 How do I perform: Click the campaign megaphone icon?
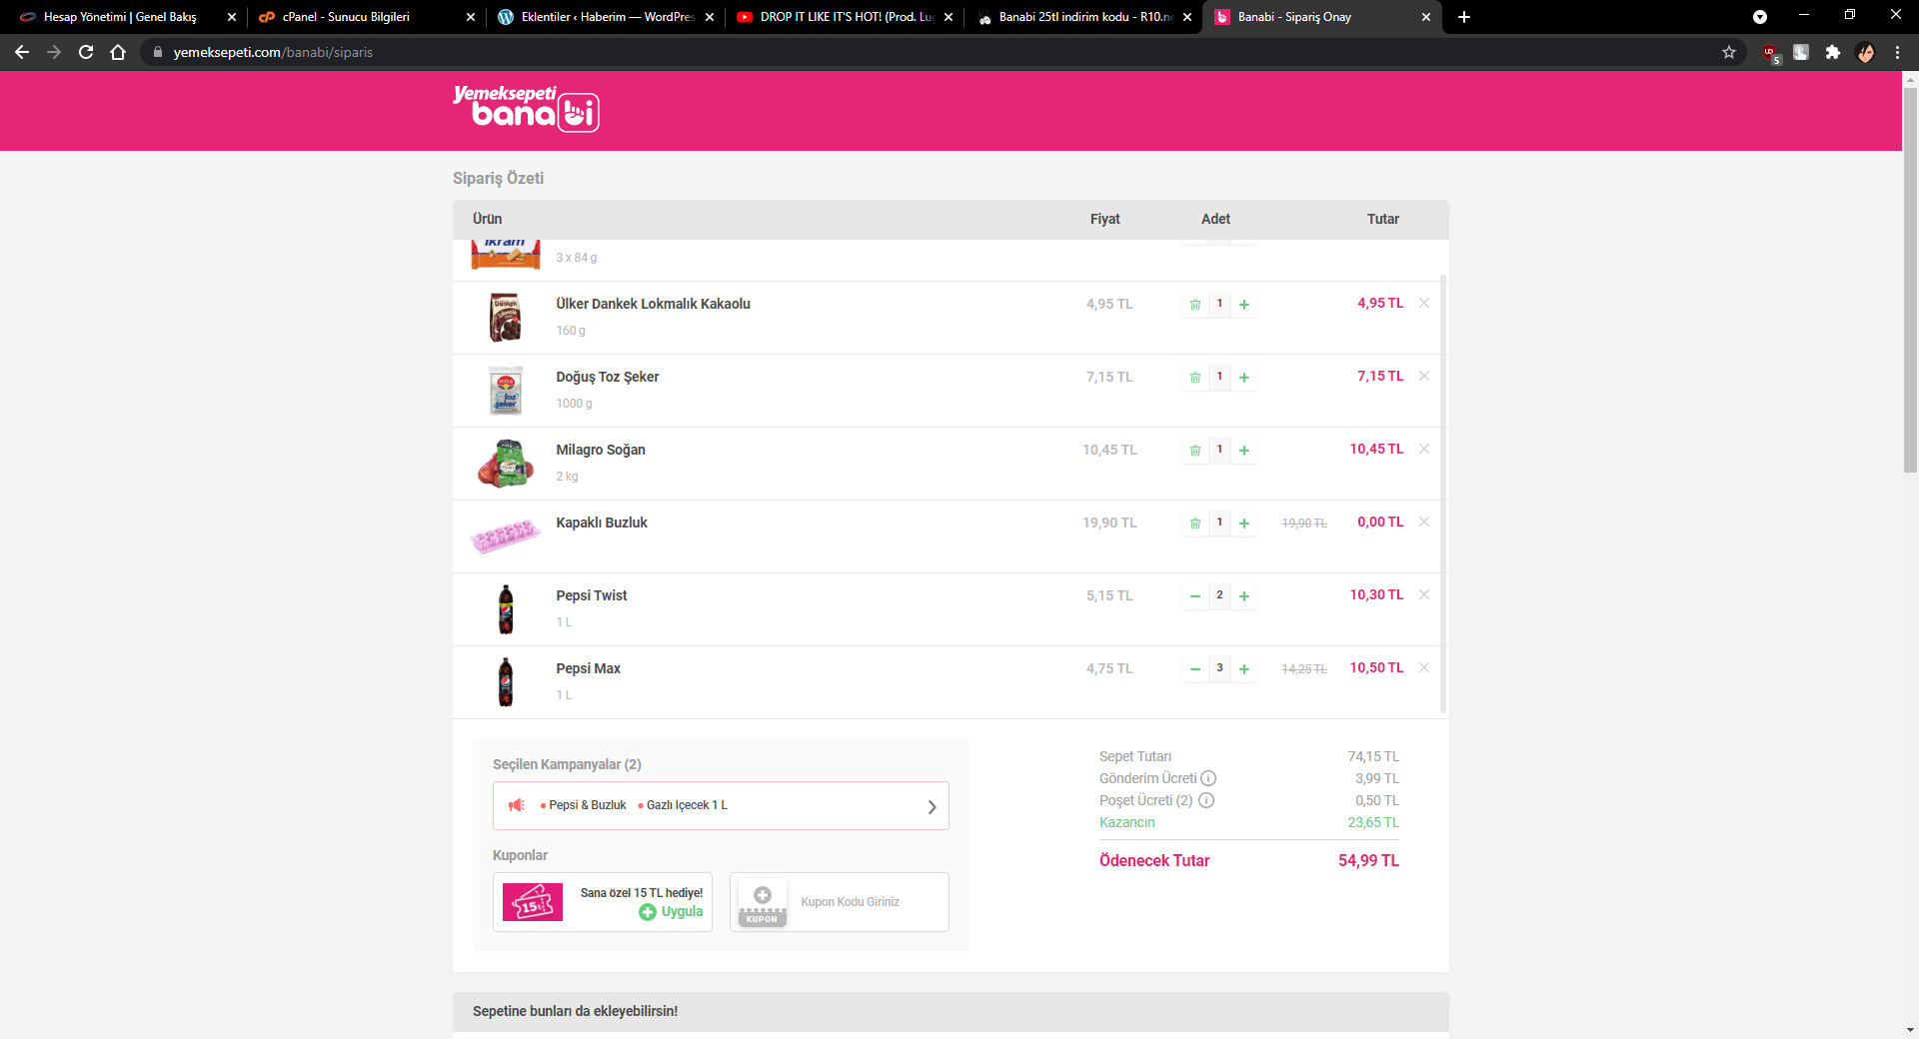(517, 805)
